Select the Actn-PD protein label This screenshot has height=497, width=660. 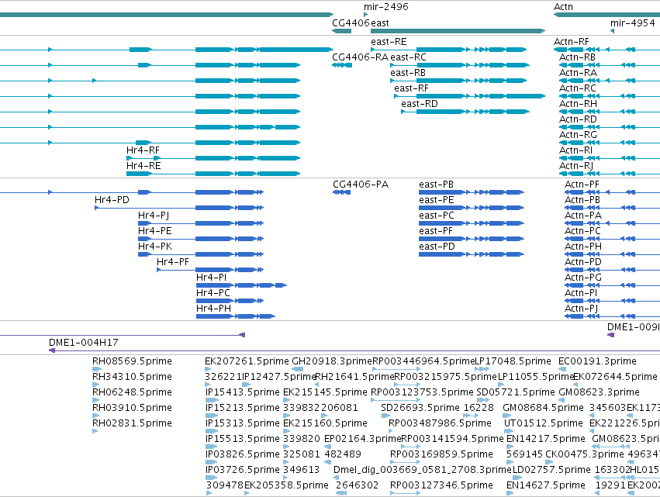(583, 263)
